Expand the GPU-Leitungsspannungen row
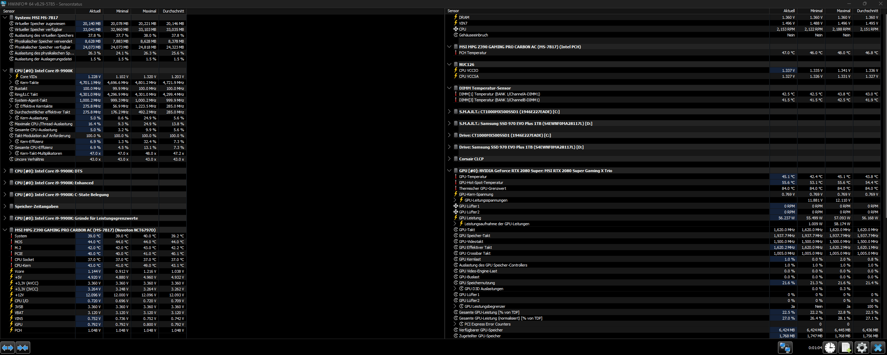887x355 pixels. pyautogui.click(x=455, y=200)
